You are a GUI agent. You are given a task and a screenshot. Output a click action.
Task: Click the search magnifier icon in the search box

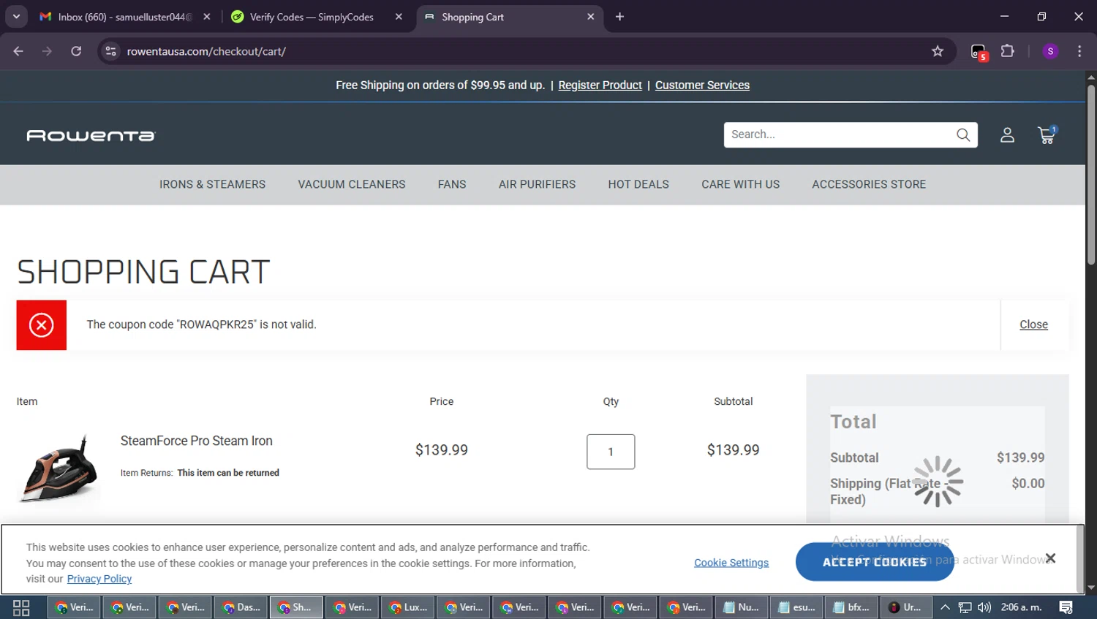pyautogui.click(x=963, y=134)
